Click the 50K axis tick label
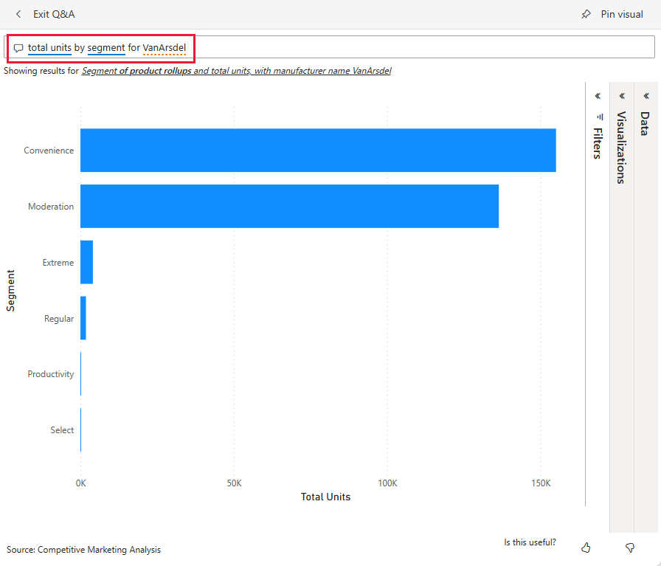 235,483
